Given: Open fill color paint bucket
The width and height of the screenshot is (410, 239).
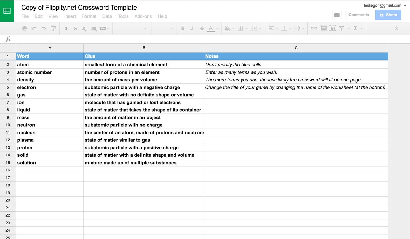Looking at the screenshot, I should click(227, 28).
